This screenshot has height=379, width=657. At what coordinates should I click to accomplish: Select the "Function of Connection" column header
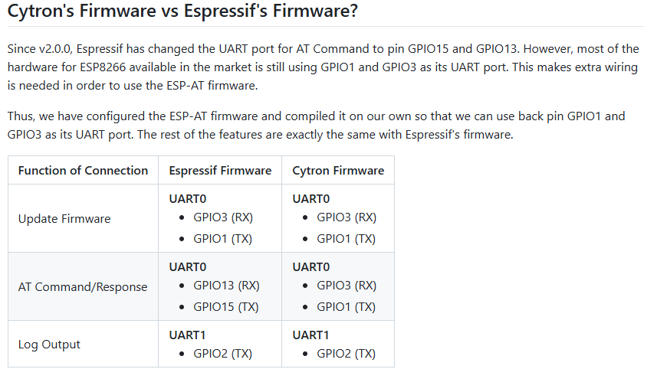click(83, 171)
